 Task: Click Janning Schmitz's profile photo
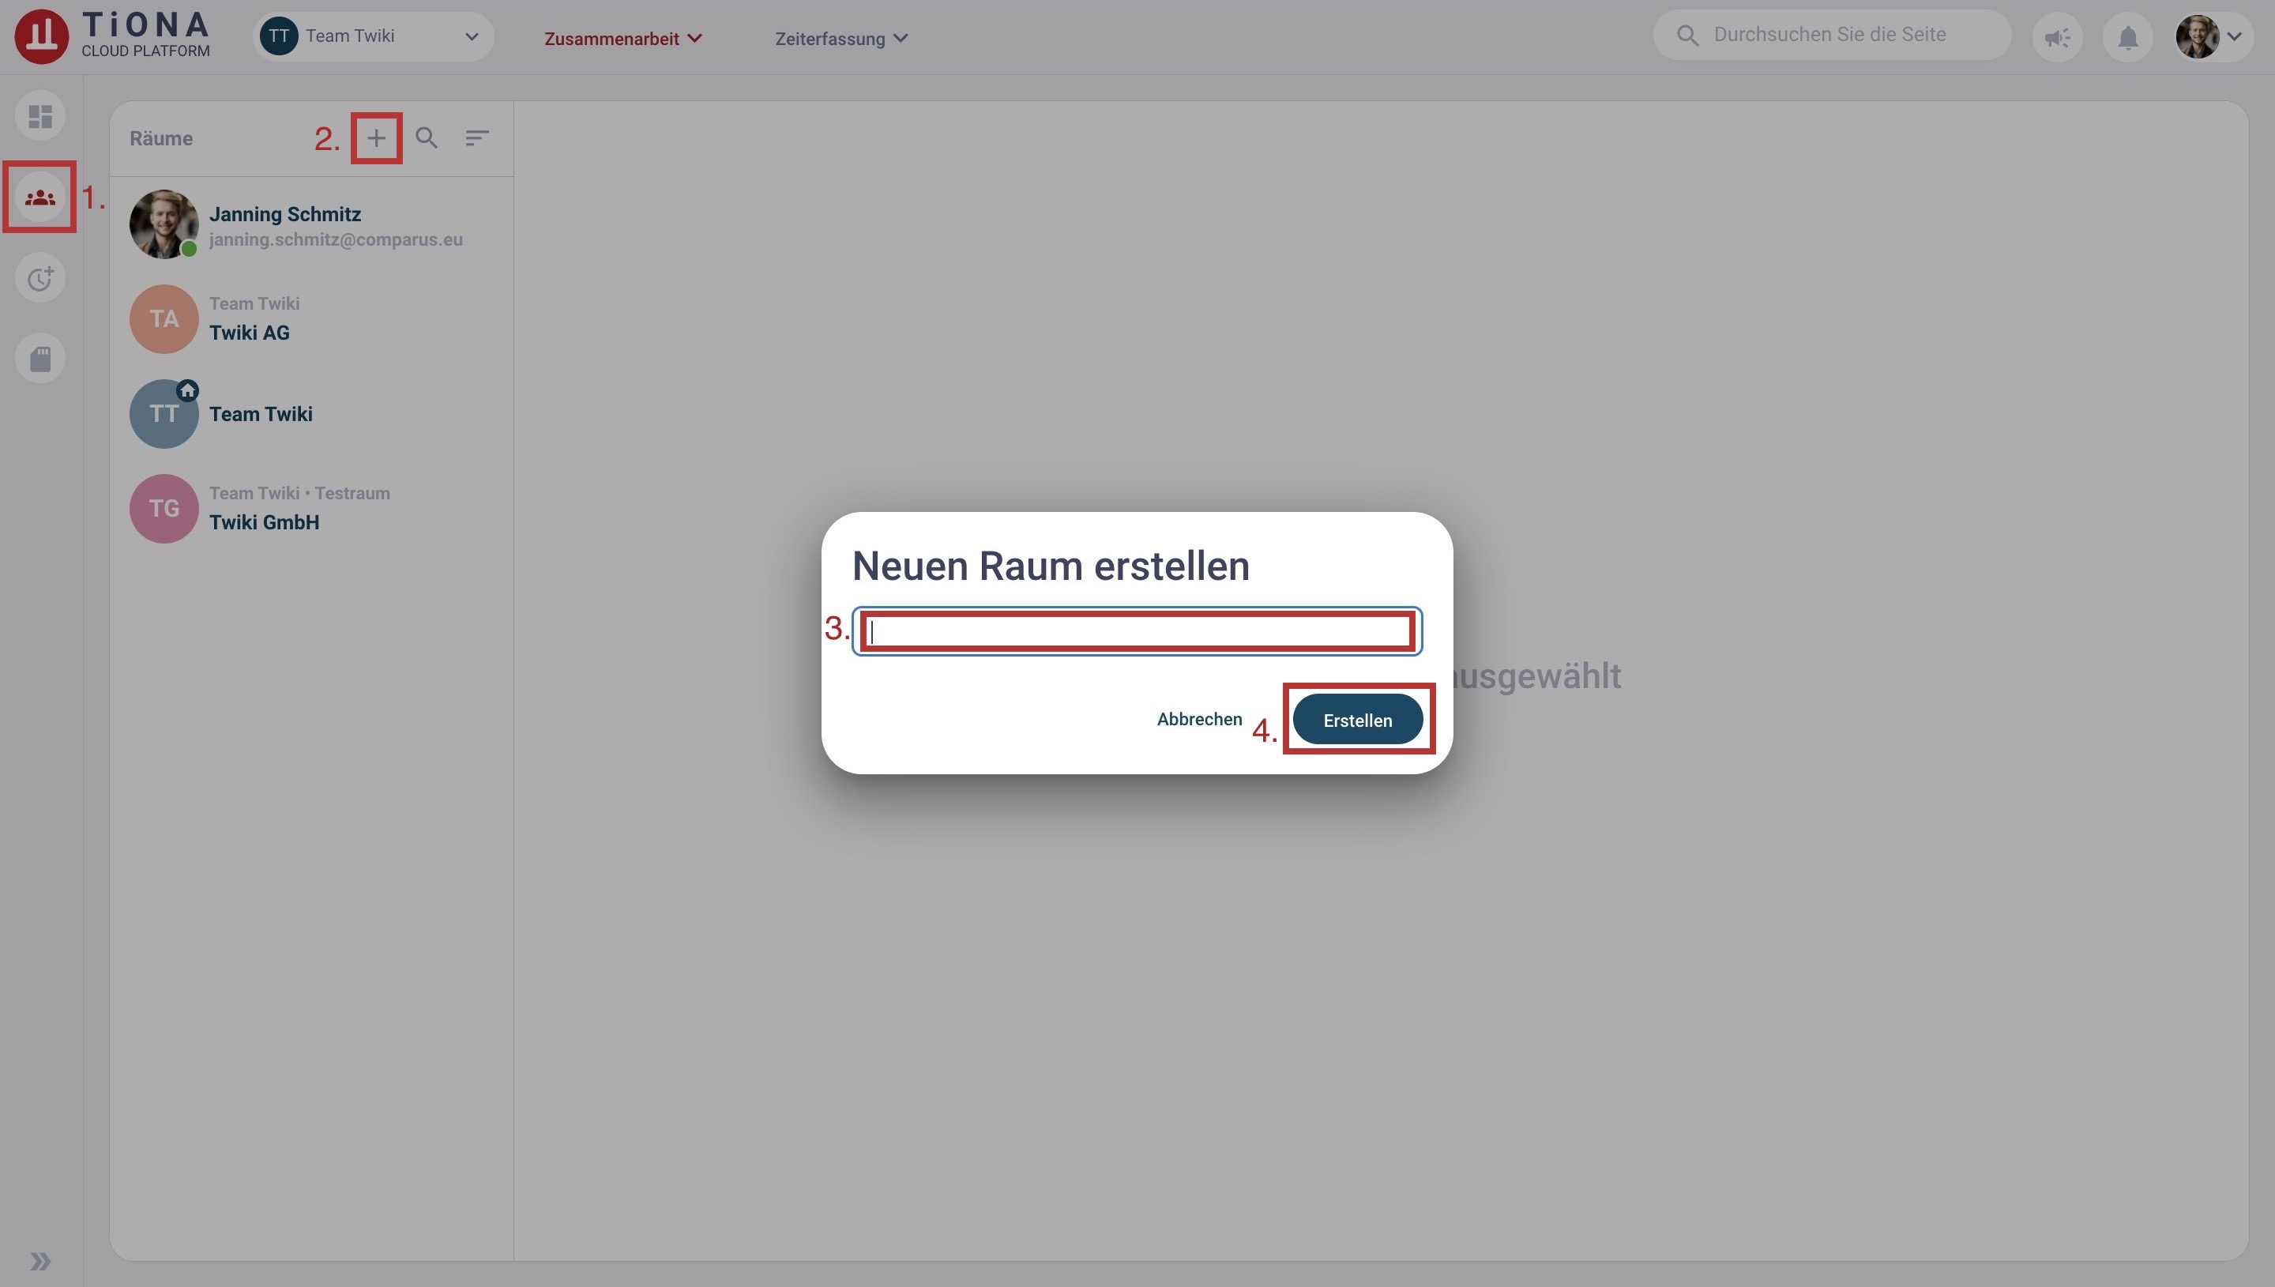point(164,224)
